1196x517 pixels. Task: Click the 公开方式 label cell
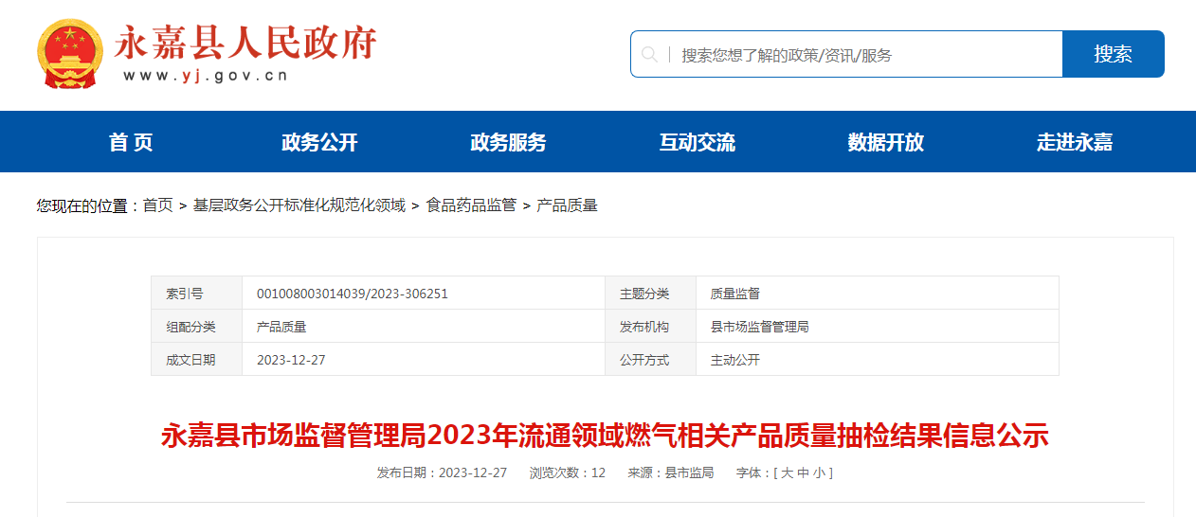coord(650,360)
